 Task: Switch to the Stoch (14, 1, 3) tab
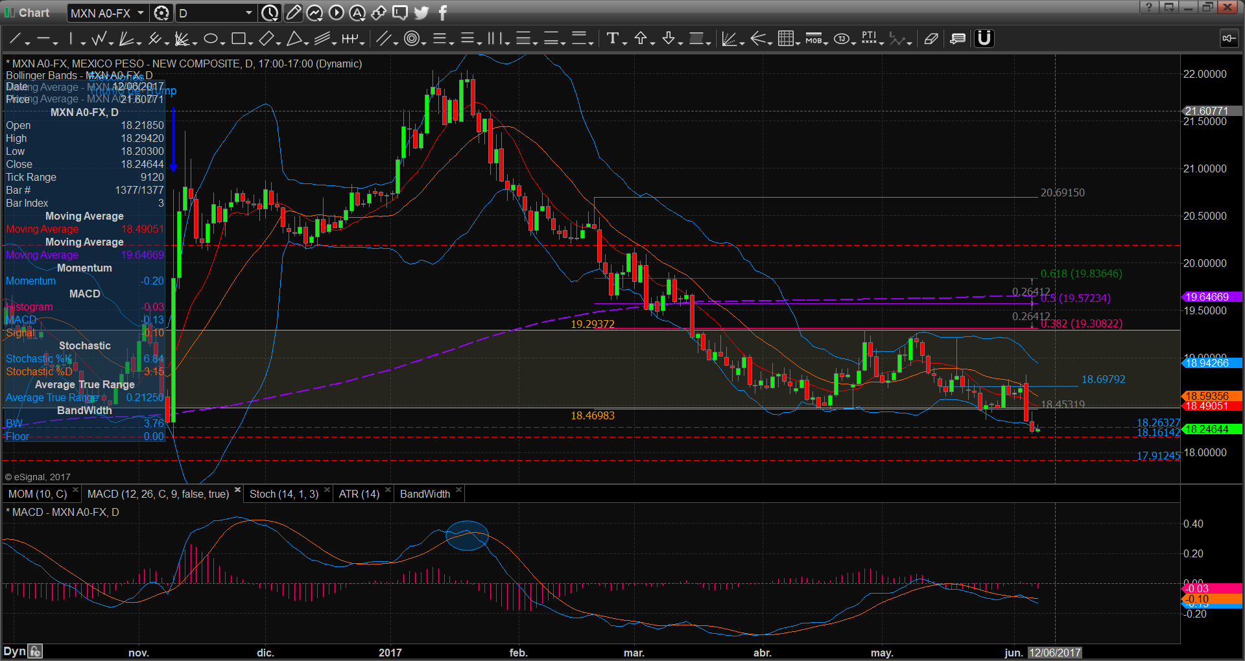[x=284, y=494]
